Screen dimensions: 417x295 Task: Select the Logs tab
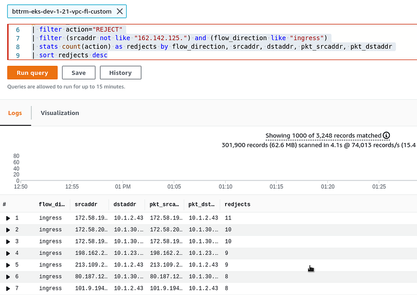click(x=15, y=113)
